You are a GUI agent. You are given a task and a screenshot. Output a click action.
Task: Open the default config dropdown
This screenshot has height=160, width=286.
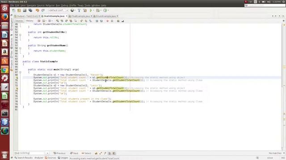[58, 10]
